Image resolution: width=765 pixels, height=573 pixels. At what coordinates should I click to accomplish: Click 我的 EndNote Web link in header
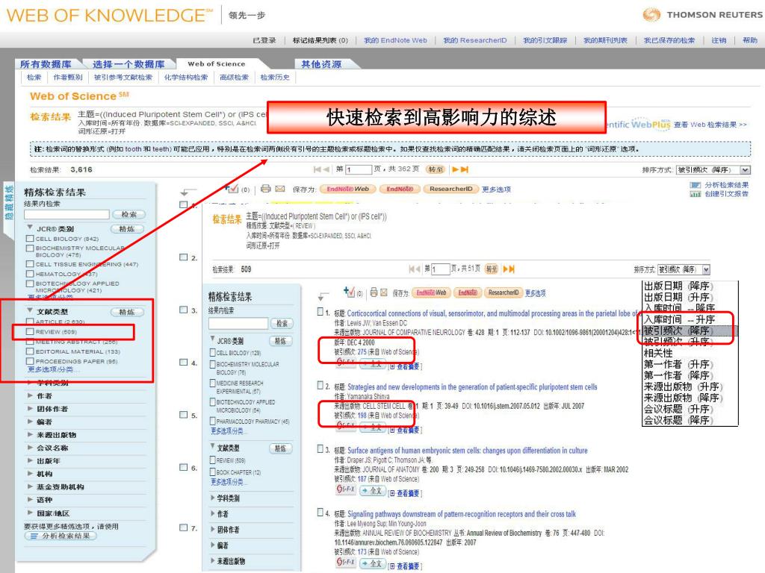pyautogui.click(x=395, y=40)
